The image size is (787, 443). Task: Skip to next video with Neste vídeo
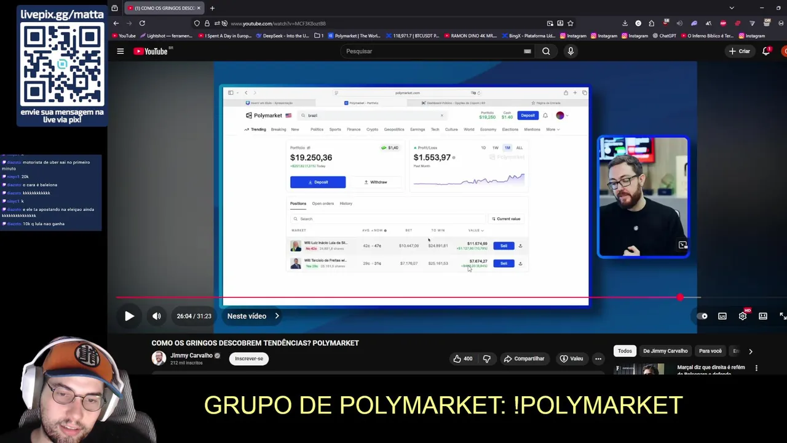coord(253,316)
